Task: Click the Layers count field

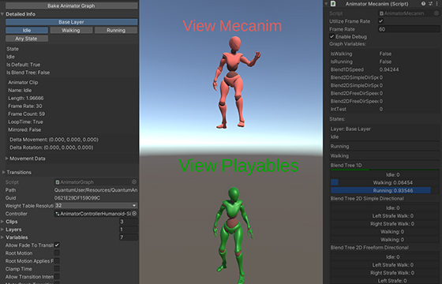Action: pyautogui.click(x=129, y=230)
